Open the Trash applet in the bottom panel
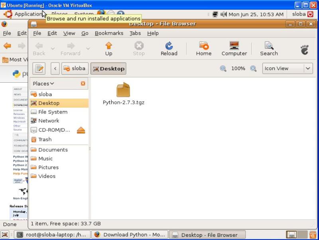319x240 pixels. pos(313,235)
